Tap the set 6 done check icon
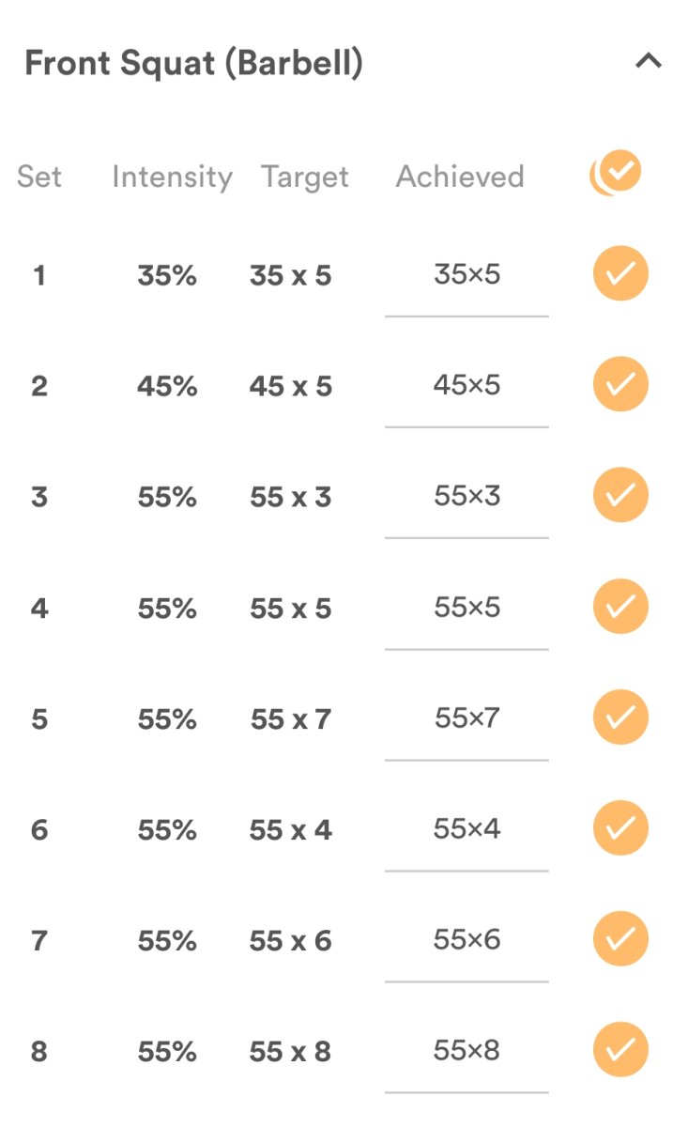Image resolution: width=673 pixels, height=1127 pixels. click(620, 828)
